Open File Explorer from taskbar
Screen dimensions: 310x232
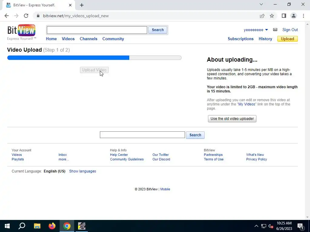point(37,226)
